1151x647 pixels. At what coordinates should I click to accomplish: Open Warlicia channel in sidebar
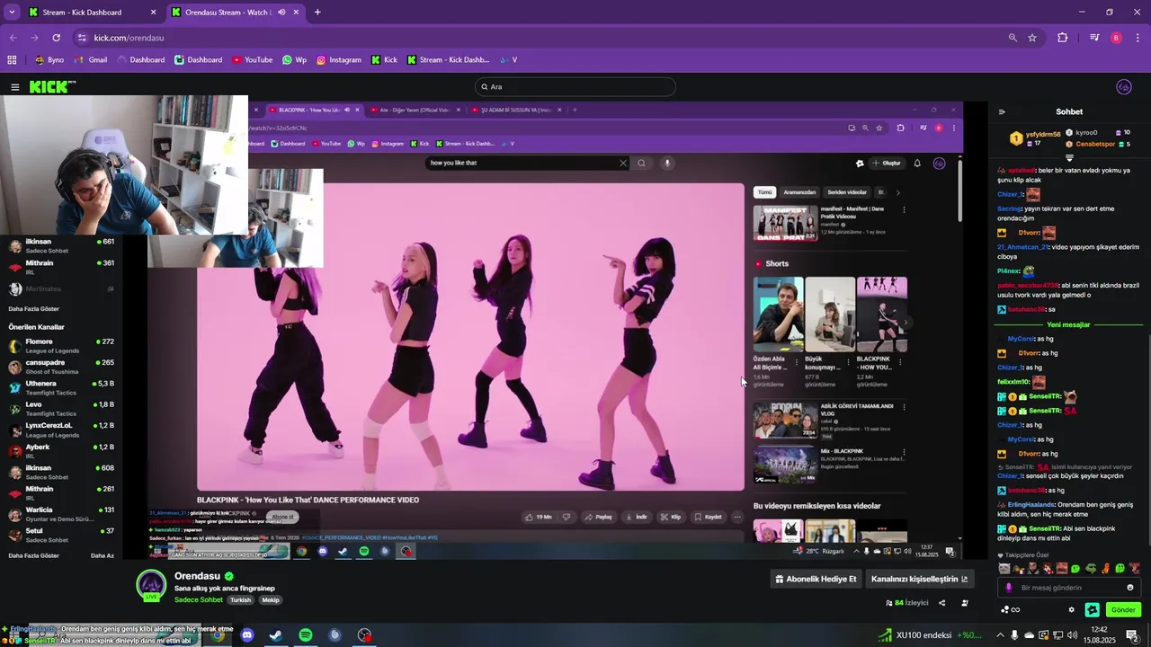(61, 514)
